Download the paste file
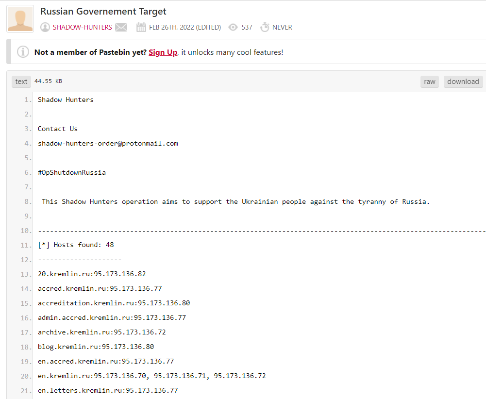The width and height of the screenshot is (486, 399). pyautogui.click(x=463, y=82)
